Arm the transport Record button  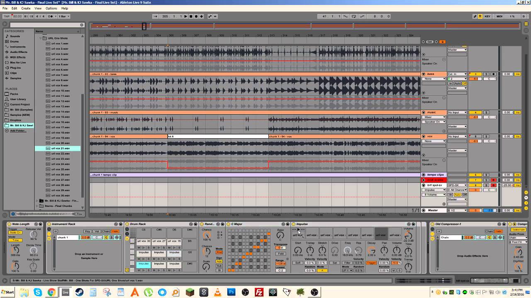[x=196, y=16]
